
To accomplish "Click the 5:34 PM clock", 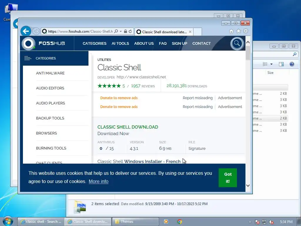I will click(x=286, y=222).
